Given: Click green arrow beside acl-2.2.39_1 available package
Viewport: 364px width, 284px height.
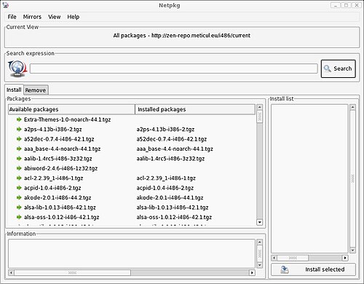Looking at the screenshot, I should pyautogui.click(x=19, y=178).
